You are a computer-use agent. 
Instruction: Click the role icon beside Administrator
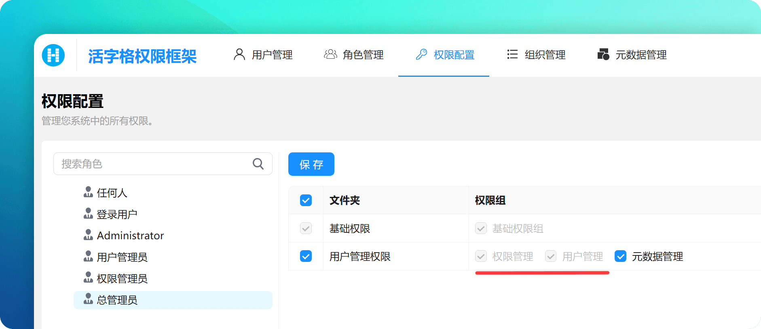click(x=88, y=235)
